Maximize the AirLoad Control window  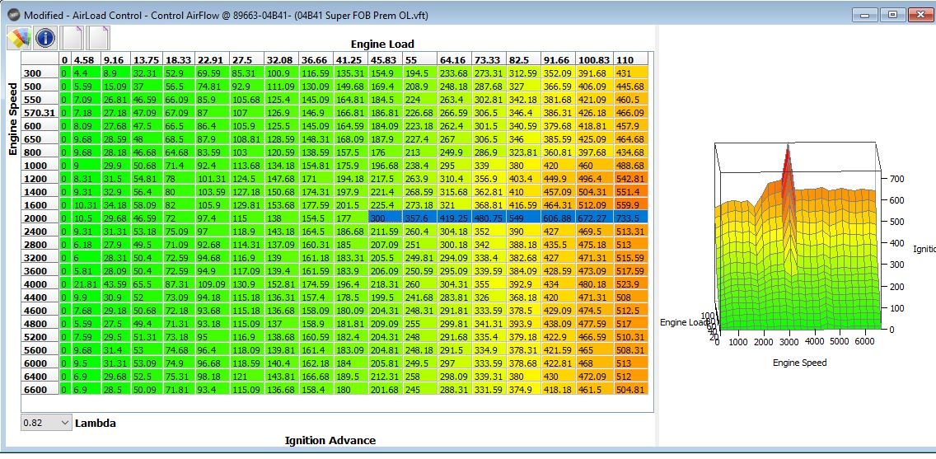click(892, 15)
